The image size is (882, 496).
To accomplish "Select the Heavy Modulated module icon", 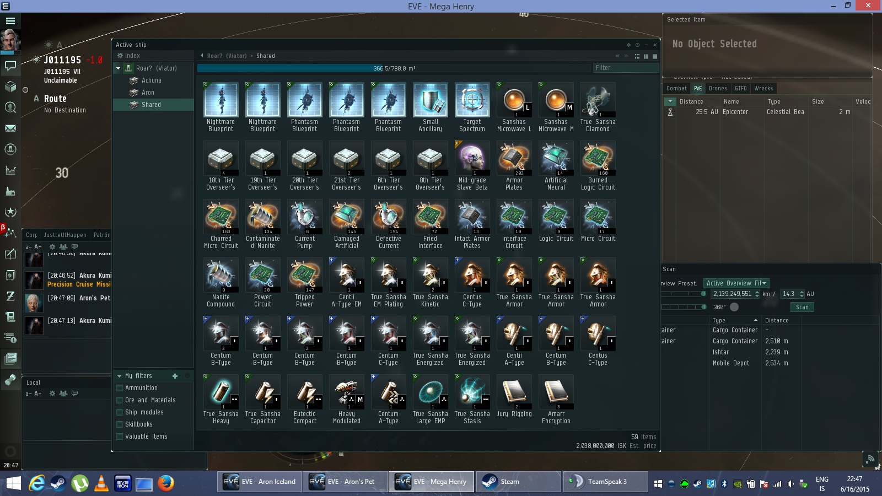I will (x=347, y=392).
